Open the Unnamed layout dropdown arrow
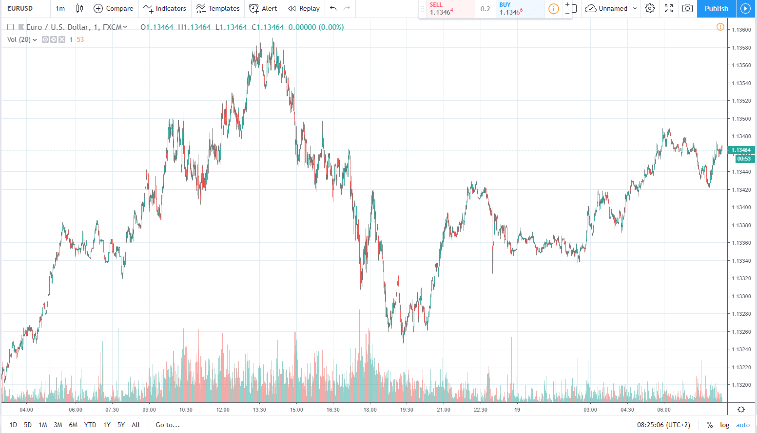Image resolution: width=757 pixels, height=433 pixels. coord(635,8)
